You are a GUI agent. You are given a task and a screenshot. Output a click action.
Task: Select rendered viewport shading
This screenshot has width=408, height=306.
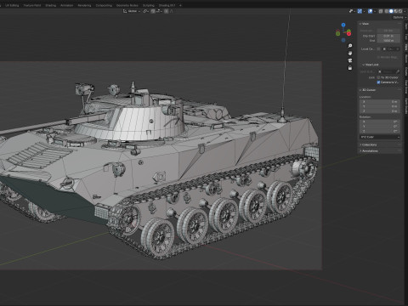400,11
